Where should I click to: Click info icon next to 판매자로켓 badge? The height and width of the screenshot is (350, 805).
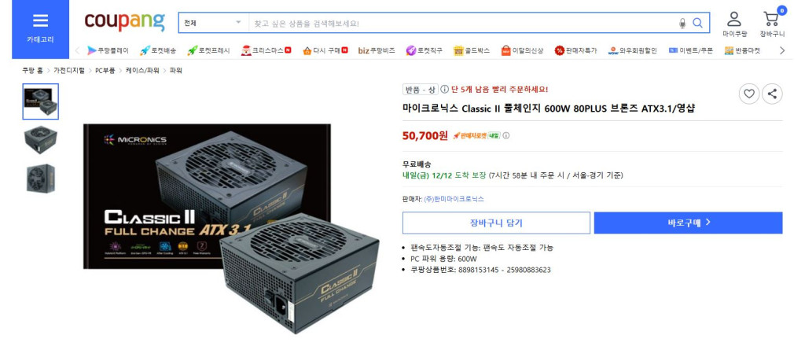(505, 136)
